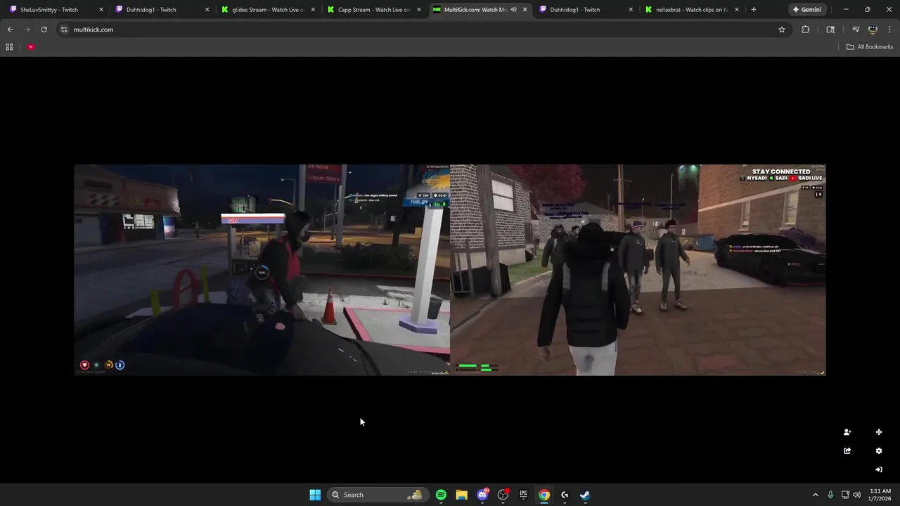
Task: Open All Bookmarks folder
Action: pyautogui.click(x=870, y=47)
